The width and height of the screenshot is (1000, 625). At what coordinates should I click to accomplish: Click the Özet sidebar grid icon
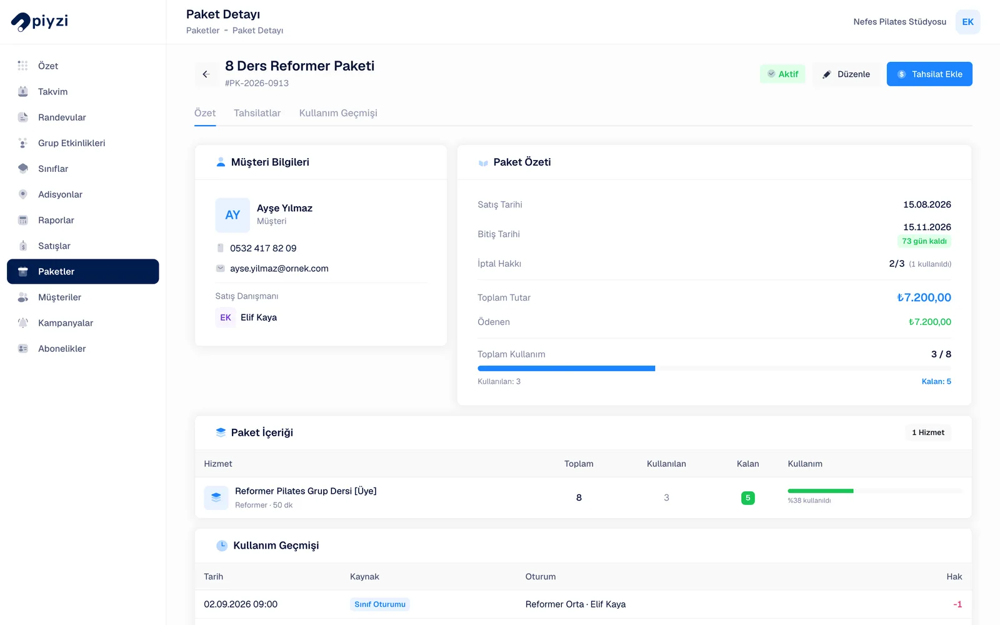23,66
